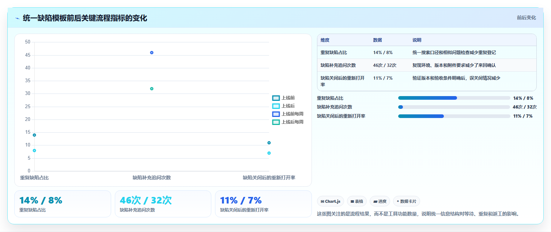This screenshot has height=232, width=551.
Task: Click table cell 14% / 8%
Action: tap(383, 53)
